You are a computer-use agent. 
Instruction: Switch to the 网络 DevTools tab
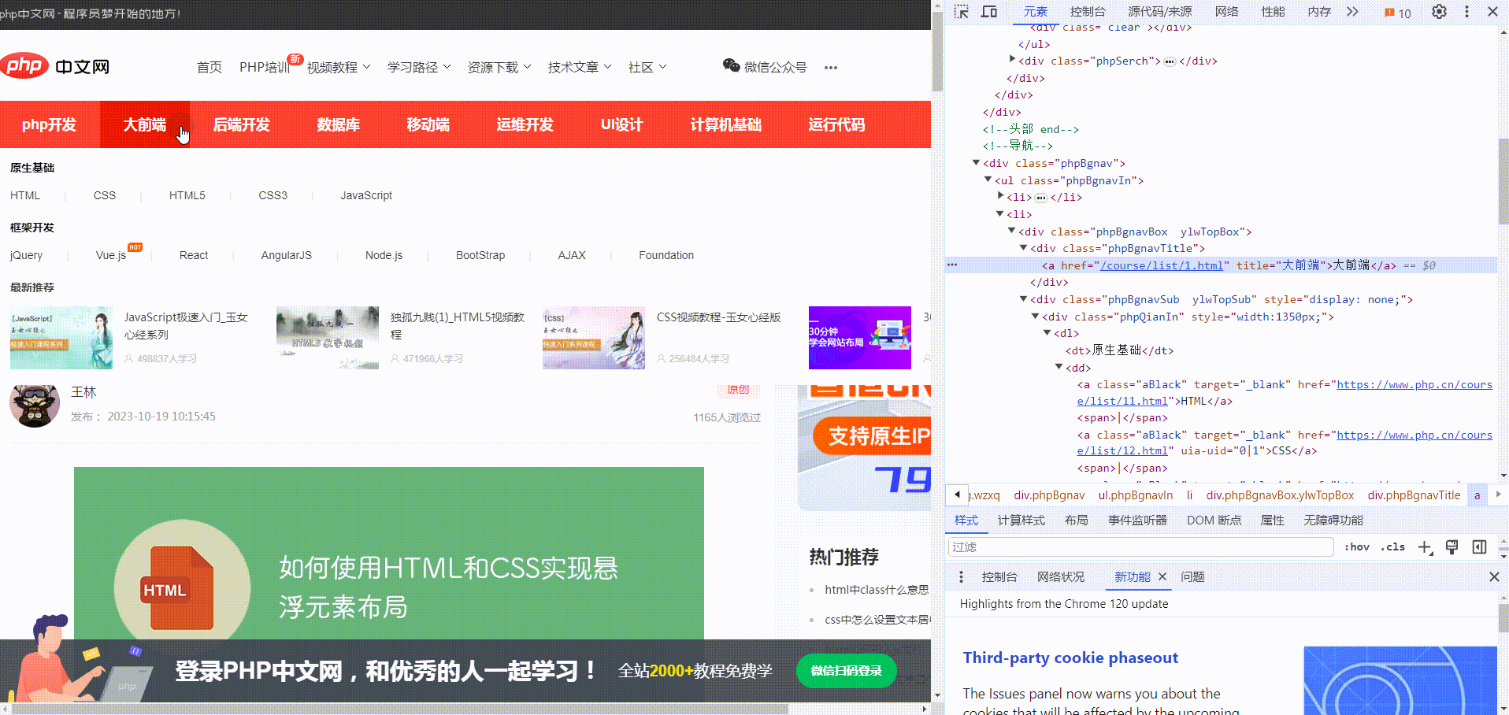1226,12
